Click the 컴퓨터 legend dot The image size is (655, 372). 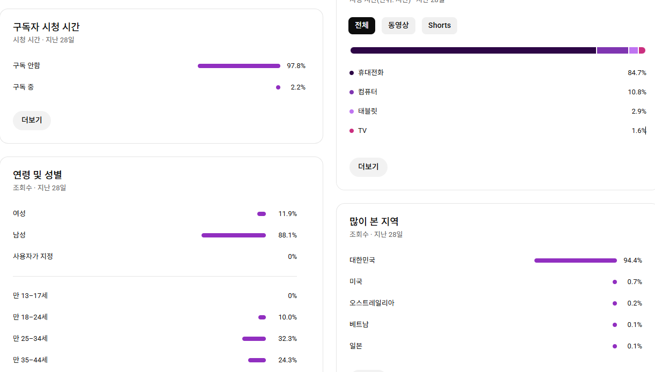352,92
